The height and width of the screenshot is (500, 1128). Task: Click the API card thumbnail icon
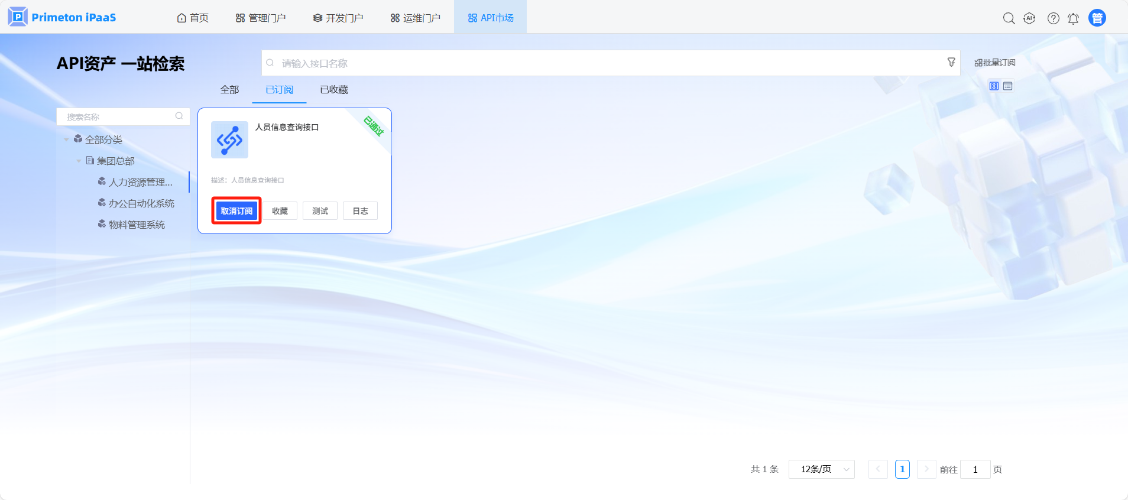pyautogui.click(x=229, y=140)
